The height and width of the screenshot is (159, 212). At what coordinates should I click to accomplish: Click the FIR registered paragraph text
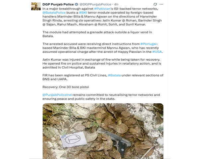pos(103,77)
